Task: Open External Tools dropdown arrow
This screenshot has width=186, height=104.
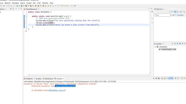Action: pos(33,6)
